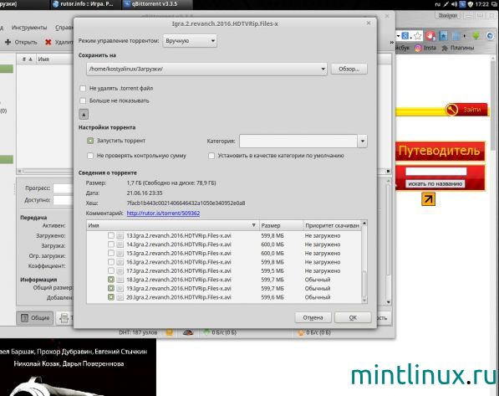
Task: Click the 'Путеводитель' banner on webpage
Action: click(x=440, y=151)
